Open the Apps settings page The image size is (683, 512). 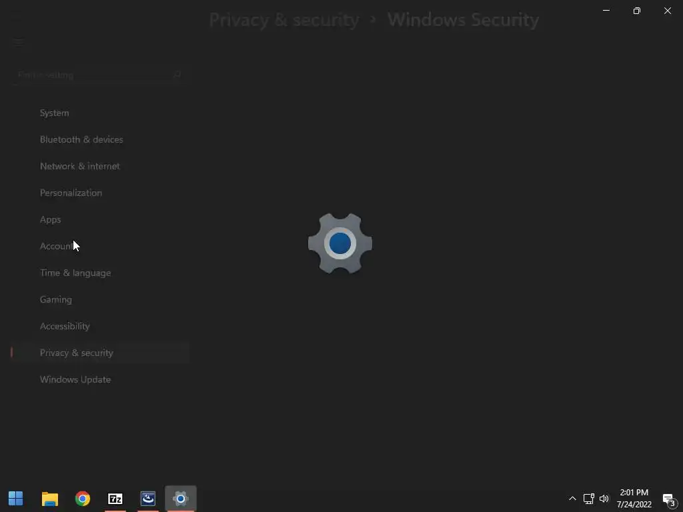click(x=51, y=219)
